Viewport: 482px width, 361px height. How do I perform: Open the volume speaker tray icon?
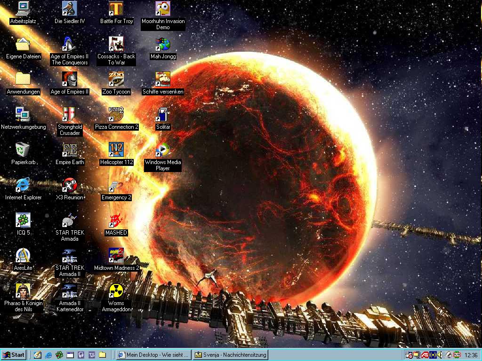[440, 355]
